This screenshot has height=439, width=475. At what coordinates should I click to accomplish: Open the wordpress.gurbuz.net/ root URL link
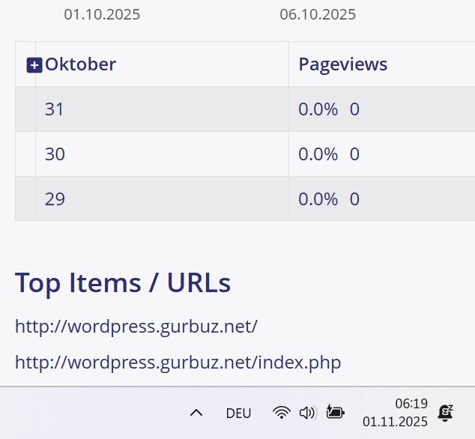(136, 327)
